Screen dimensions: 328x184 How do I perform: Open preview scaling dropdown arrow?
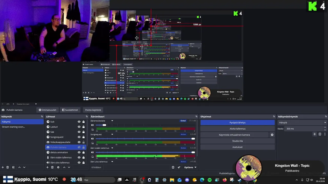(x=36, y=104)
